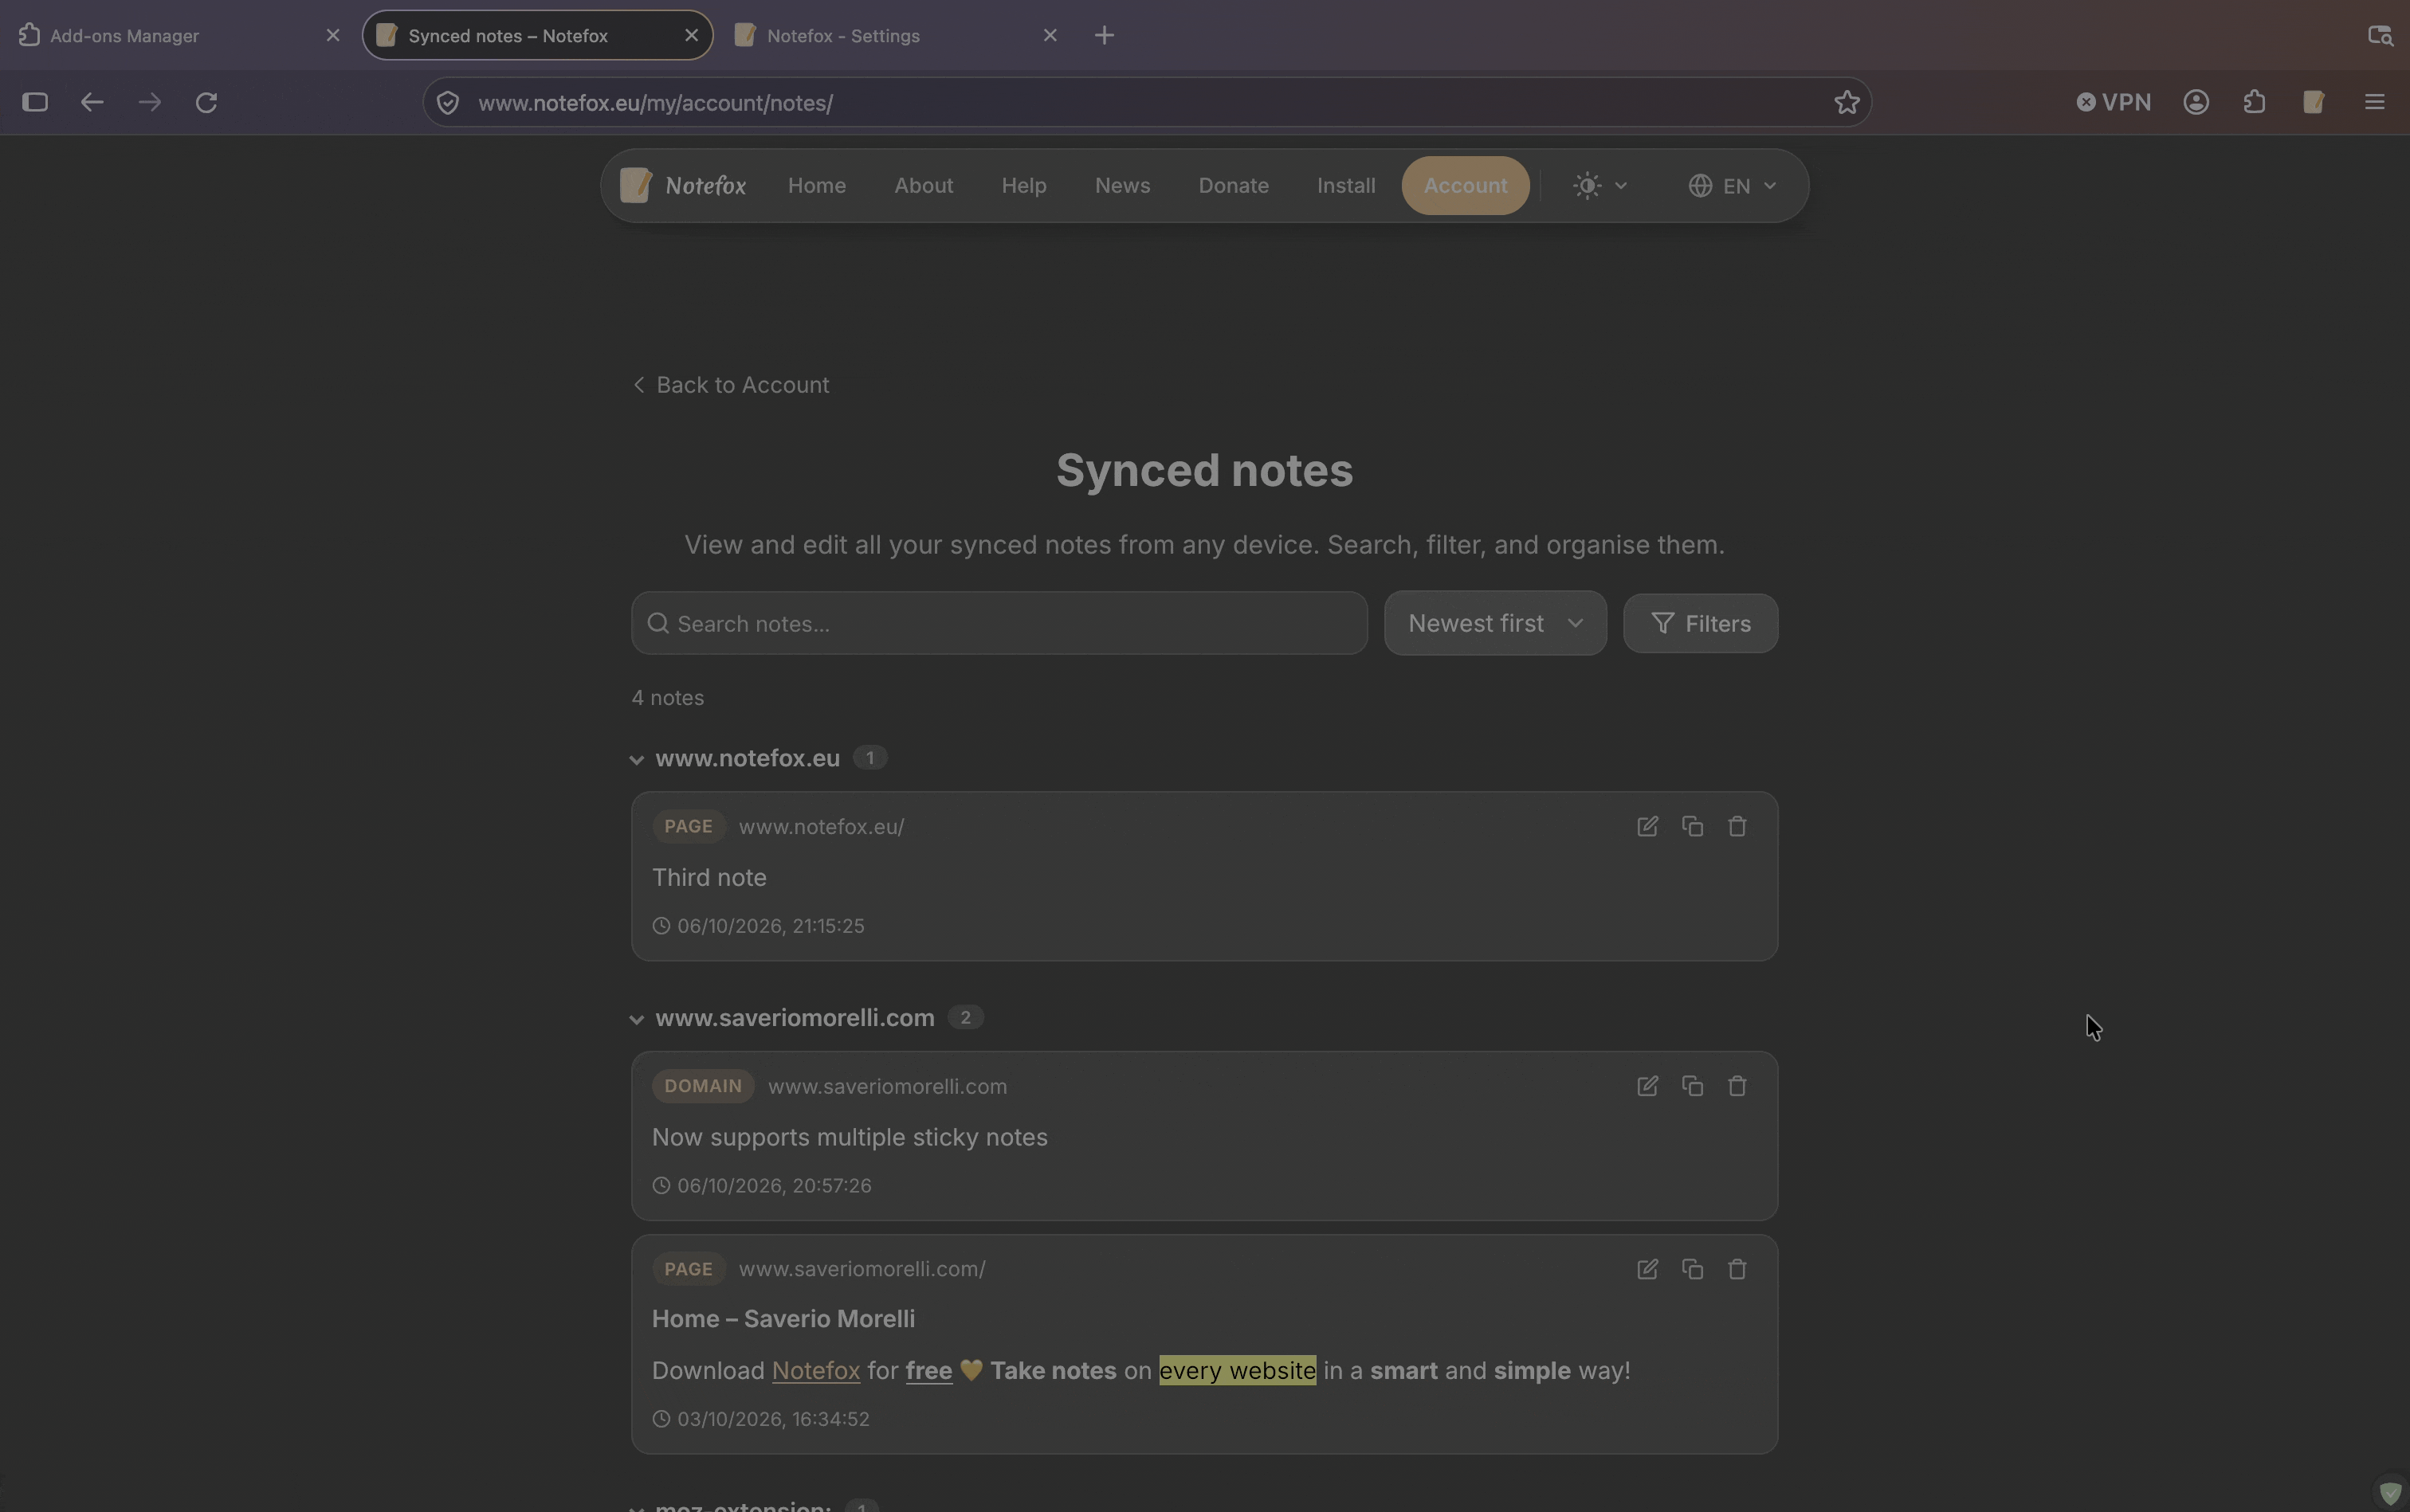The image size is (2410, 1512).
Task: Open the About nav item
Action: (924, 186)
